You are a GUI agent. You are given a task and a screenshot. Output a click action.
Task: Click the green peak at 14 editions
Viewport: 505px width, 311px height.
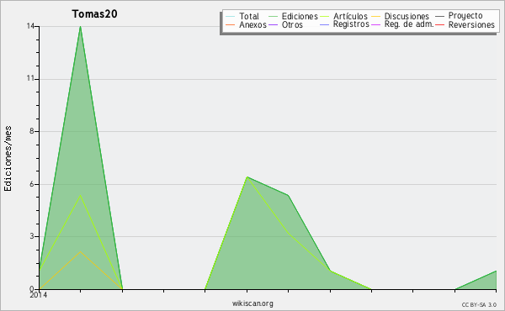(x=80, y=27)
